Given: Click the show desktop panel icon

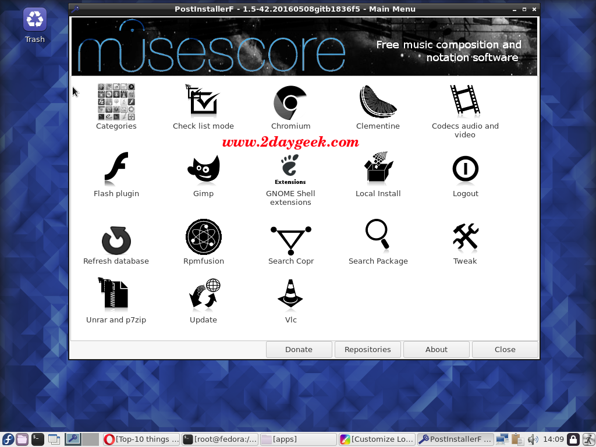Looking at the screenshot, I should click(x=54, y=439).
